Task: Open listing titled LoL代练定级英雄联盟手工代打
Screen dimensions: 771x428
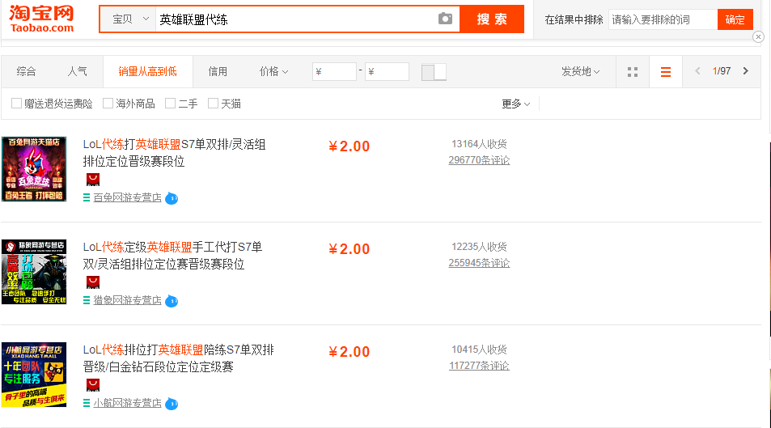Action: point(172,256)
